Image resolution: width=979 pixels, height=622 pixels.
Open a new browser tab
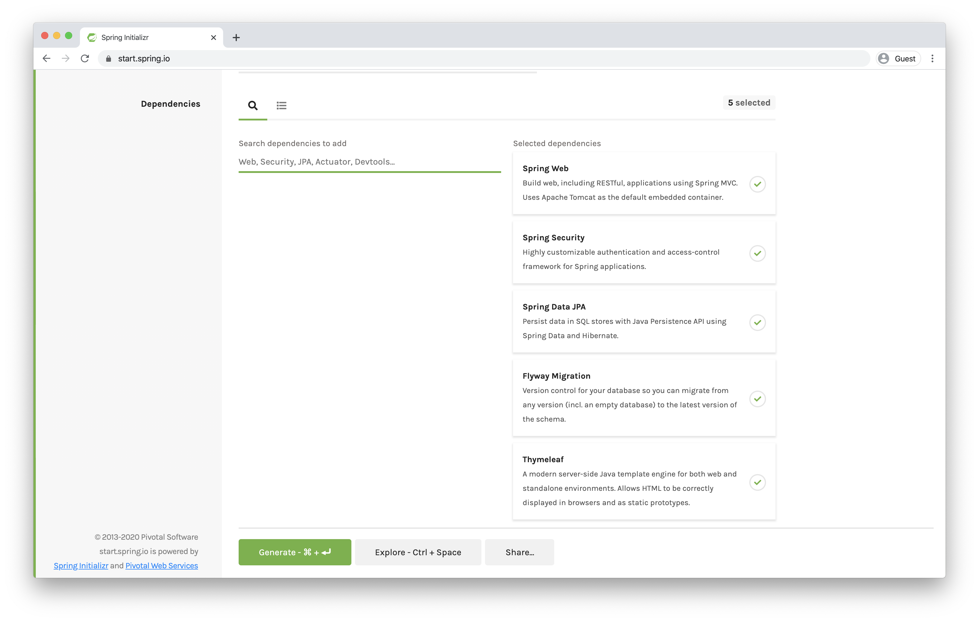click(236, 37)
